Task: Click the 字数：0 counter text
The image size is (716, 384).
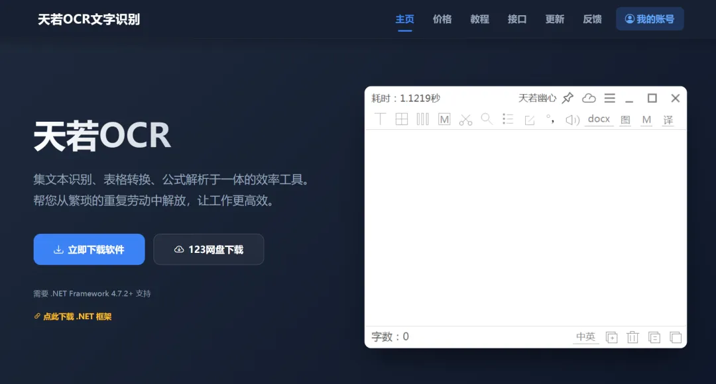Action: pos(390,337)
